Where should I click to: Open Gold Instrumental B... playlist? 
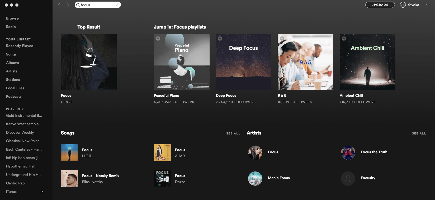[24, 115]
